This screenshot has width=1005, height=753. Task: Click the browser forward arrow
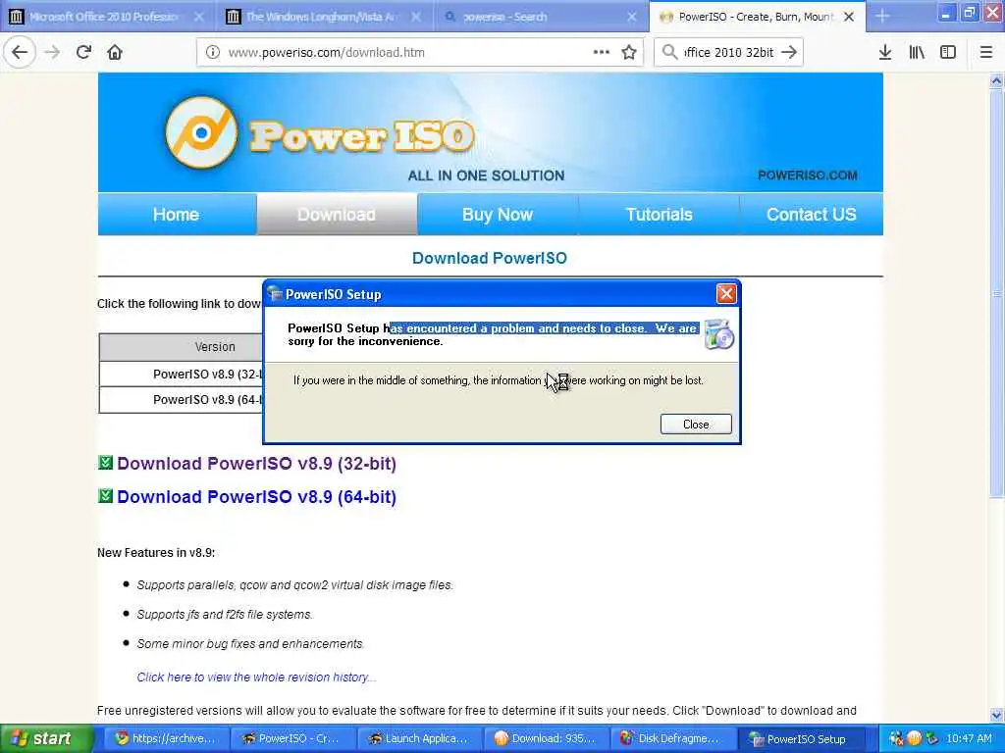point(52,52)
